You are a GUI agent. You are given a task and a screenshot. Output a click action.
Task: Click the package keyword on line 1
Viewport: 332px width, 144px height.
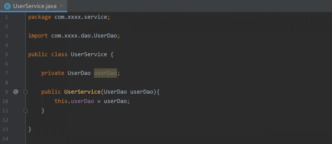click(40, 17)
